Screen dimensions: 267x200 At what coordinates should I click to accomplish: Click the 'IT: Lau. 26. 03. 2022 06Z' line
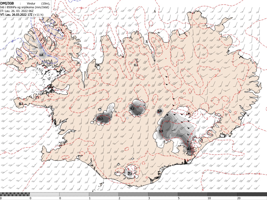(17, 11)
